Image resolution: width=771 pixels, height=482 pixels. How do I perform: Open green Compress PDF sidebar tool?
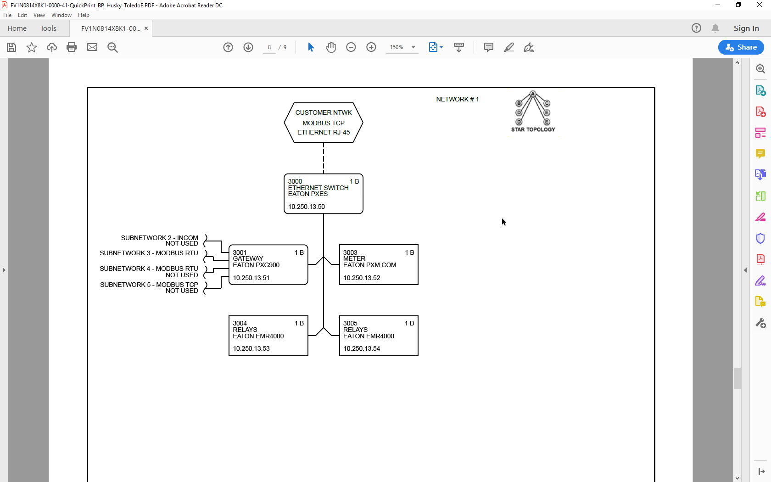760,196
